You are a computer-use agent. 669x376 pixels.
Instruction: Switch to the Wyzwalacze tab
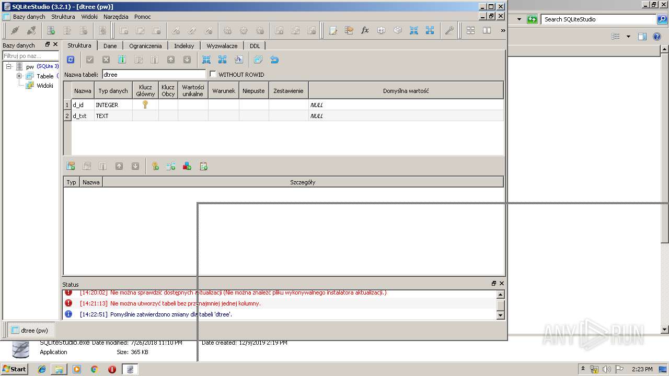click(222, 46)
